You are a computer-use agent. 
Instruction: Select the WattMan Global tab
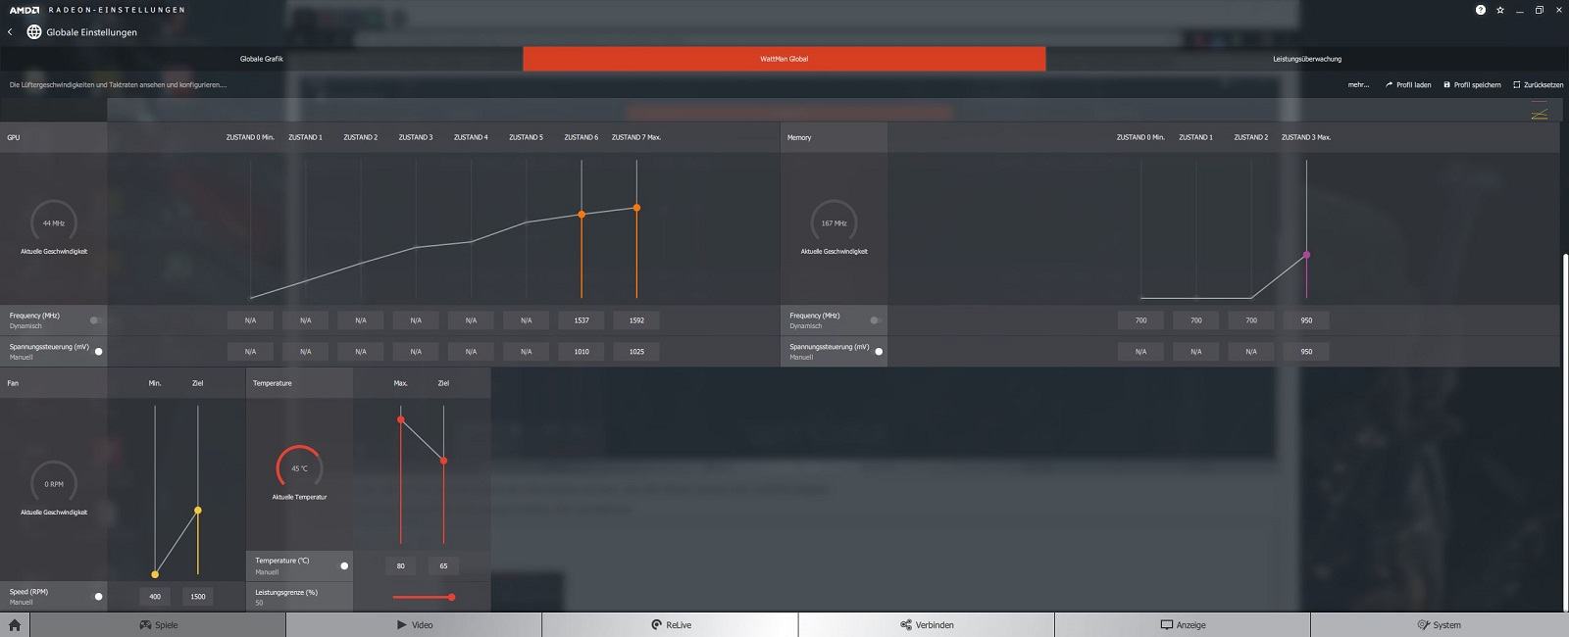[784, 59]
